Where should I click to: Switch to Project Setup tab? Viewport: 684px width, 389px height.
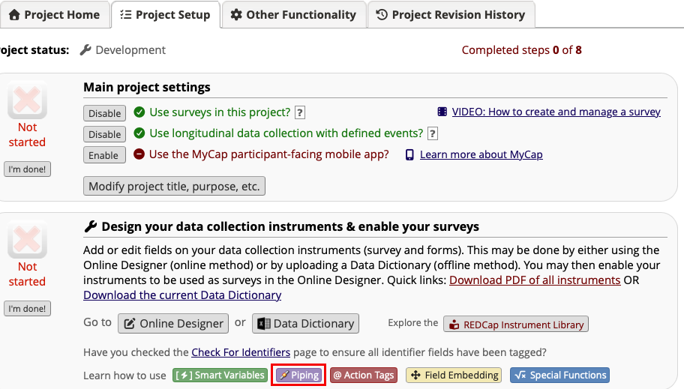coord(166,15)
